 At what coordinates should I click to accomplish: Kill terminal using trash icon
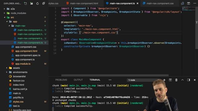[176, 80]
